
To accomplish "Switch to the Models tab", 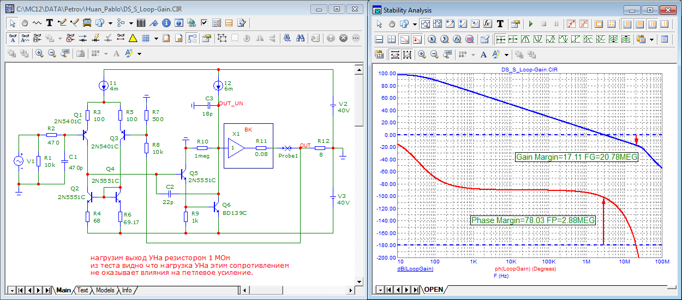I will tap(105, 290).
